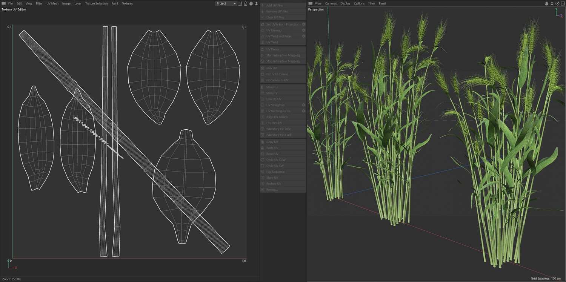Open the Textures menu

(x=127, y=3)
